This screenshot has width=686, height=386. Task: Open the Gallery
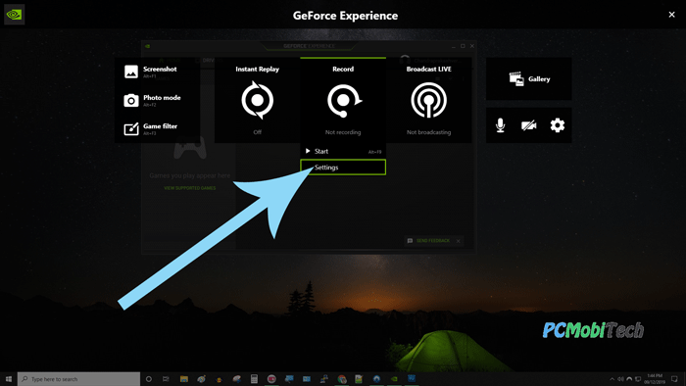(529, 79)
